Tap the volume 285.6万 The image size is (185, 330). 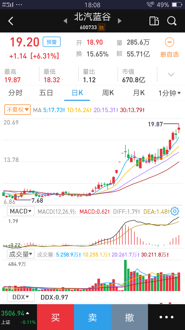138,42
